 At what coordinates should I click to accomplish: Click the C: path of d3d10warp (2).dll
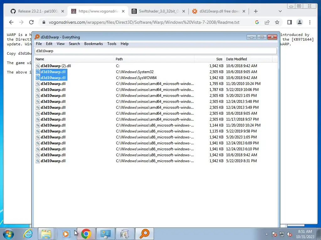(x=118, y=66)
